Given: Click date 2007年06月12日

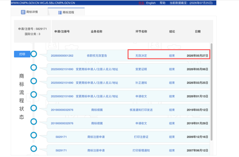Looking at the screenshot, I should click(x=197, y=150).
